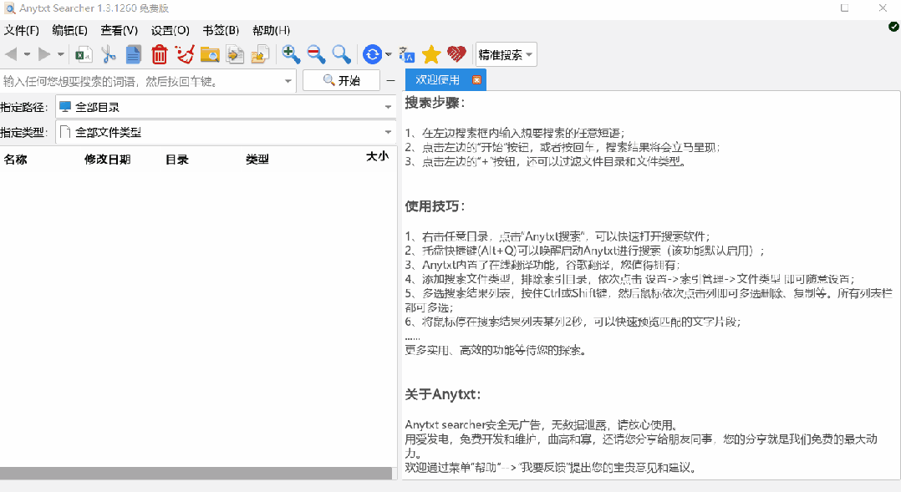Click the red broom clear icon
Viewport: 901px width, 492px height.
(x=185, y=54)
